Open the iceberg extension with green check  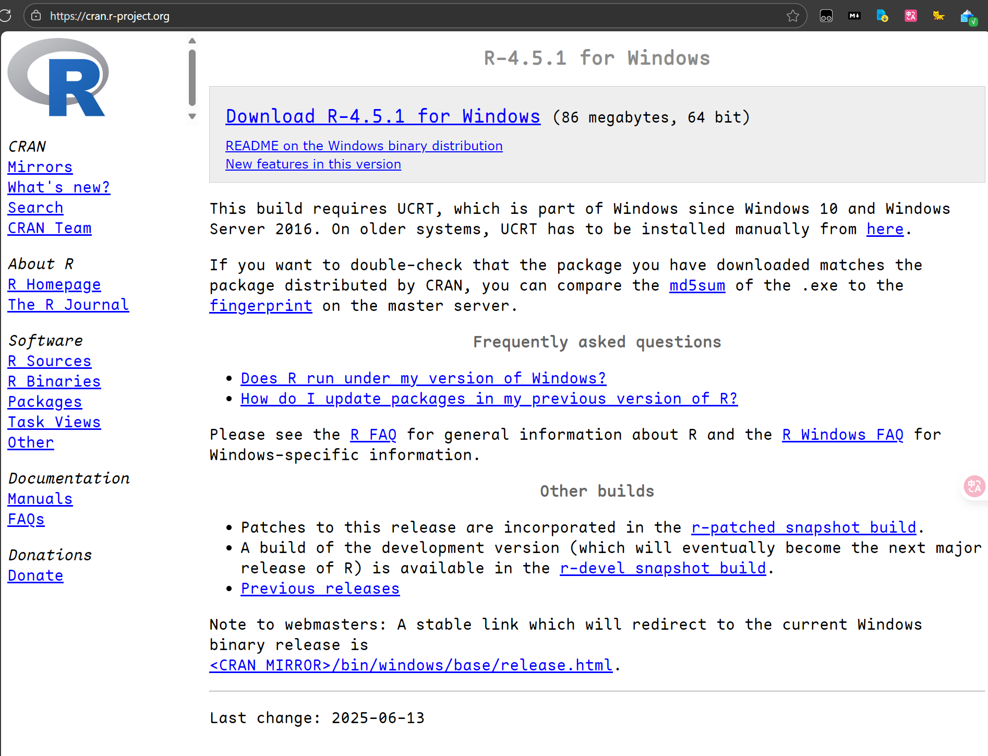[969, 17]
